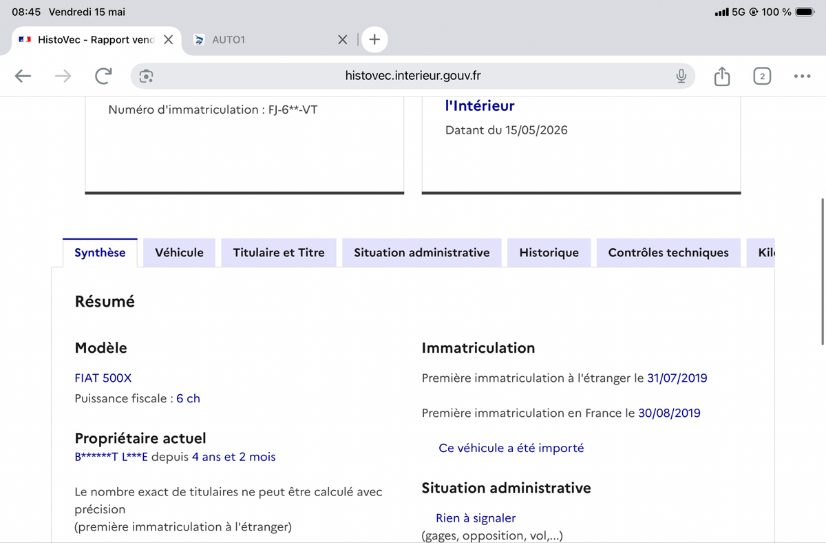Go forward with the arrow icon

[63, 76]
